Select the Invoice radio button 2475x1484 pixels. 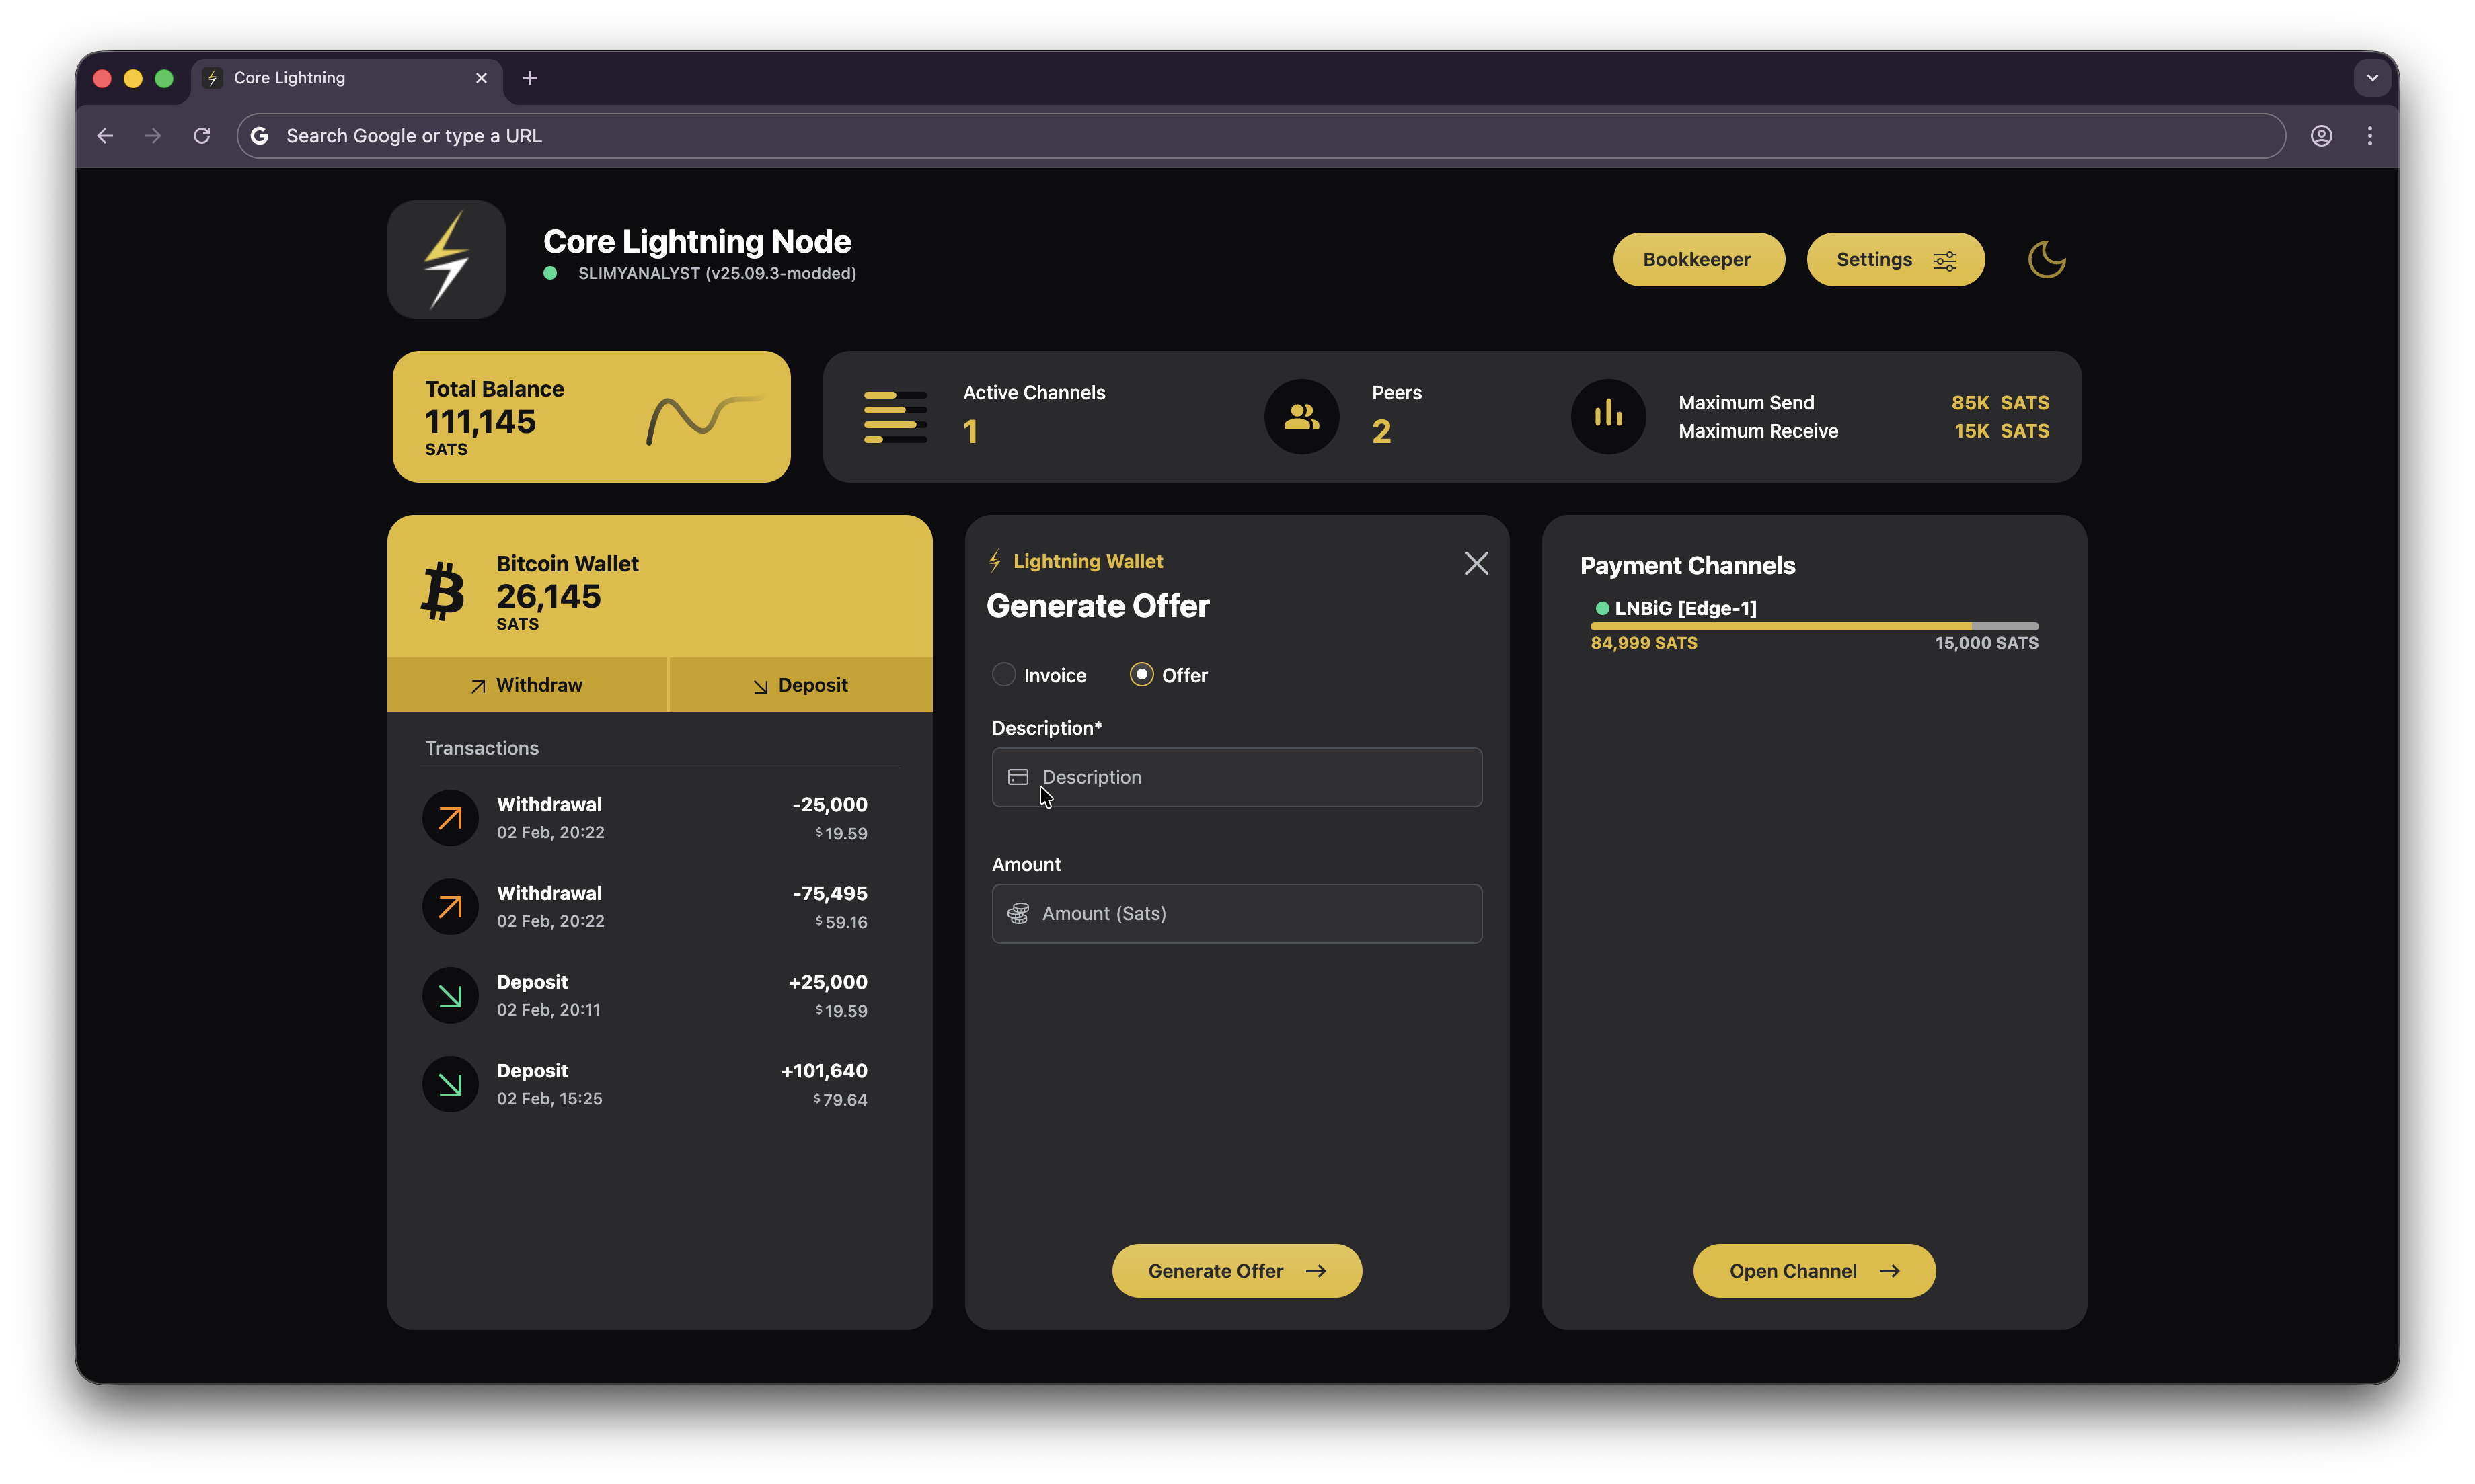(1003, 675)
